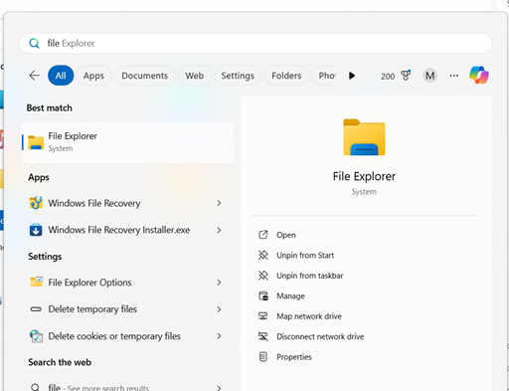Screen dimensions: 509x391
Task: Click the Windows File Recovery app icon
Action: click(36, 203)
